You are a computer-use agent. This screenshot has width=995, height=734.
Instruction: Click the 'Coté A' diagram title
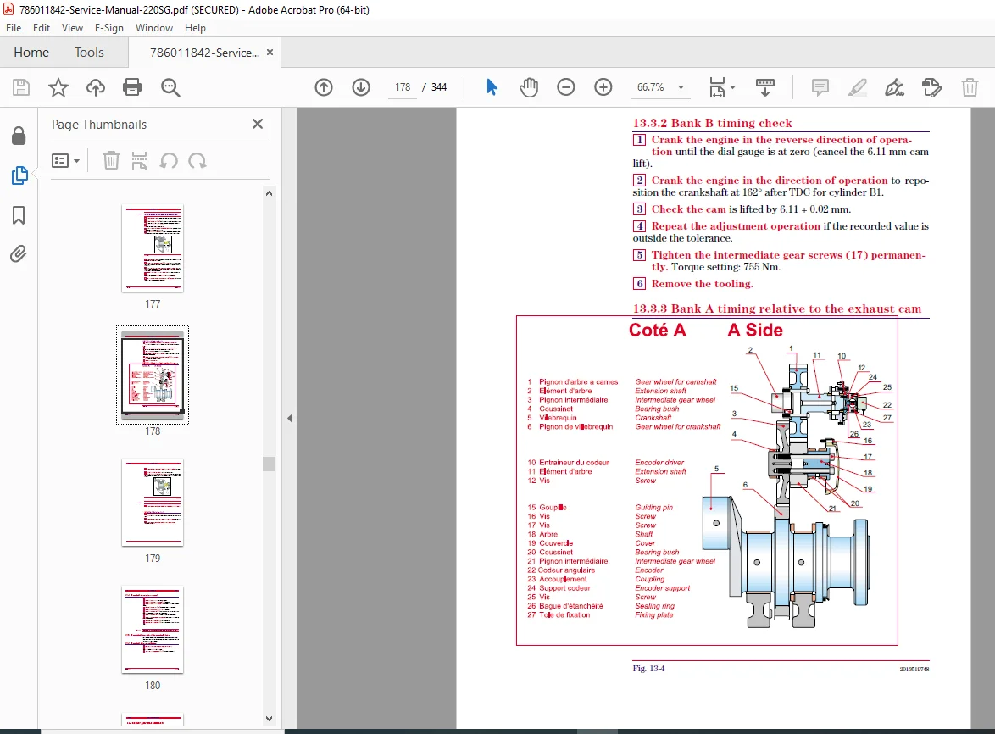[658, 330]
